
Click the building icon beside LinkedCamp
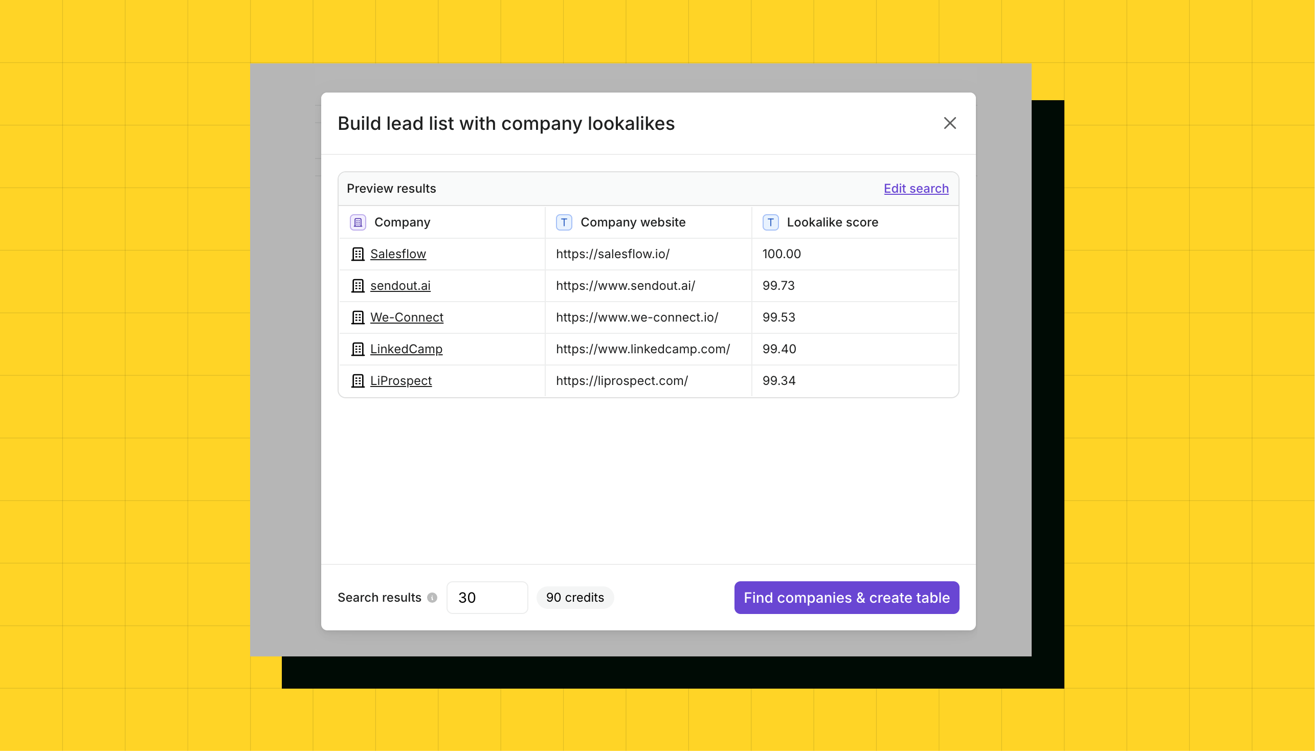[x=358, y=349]
